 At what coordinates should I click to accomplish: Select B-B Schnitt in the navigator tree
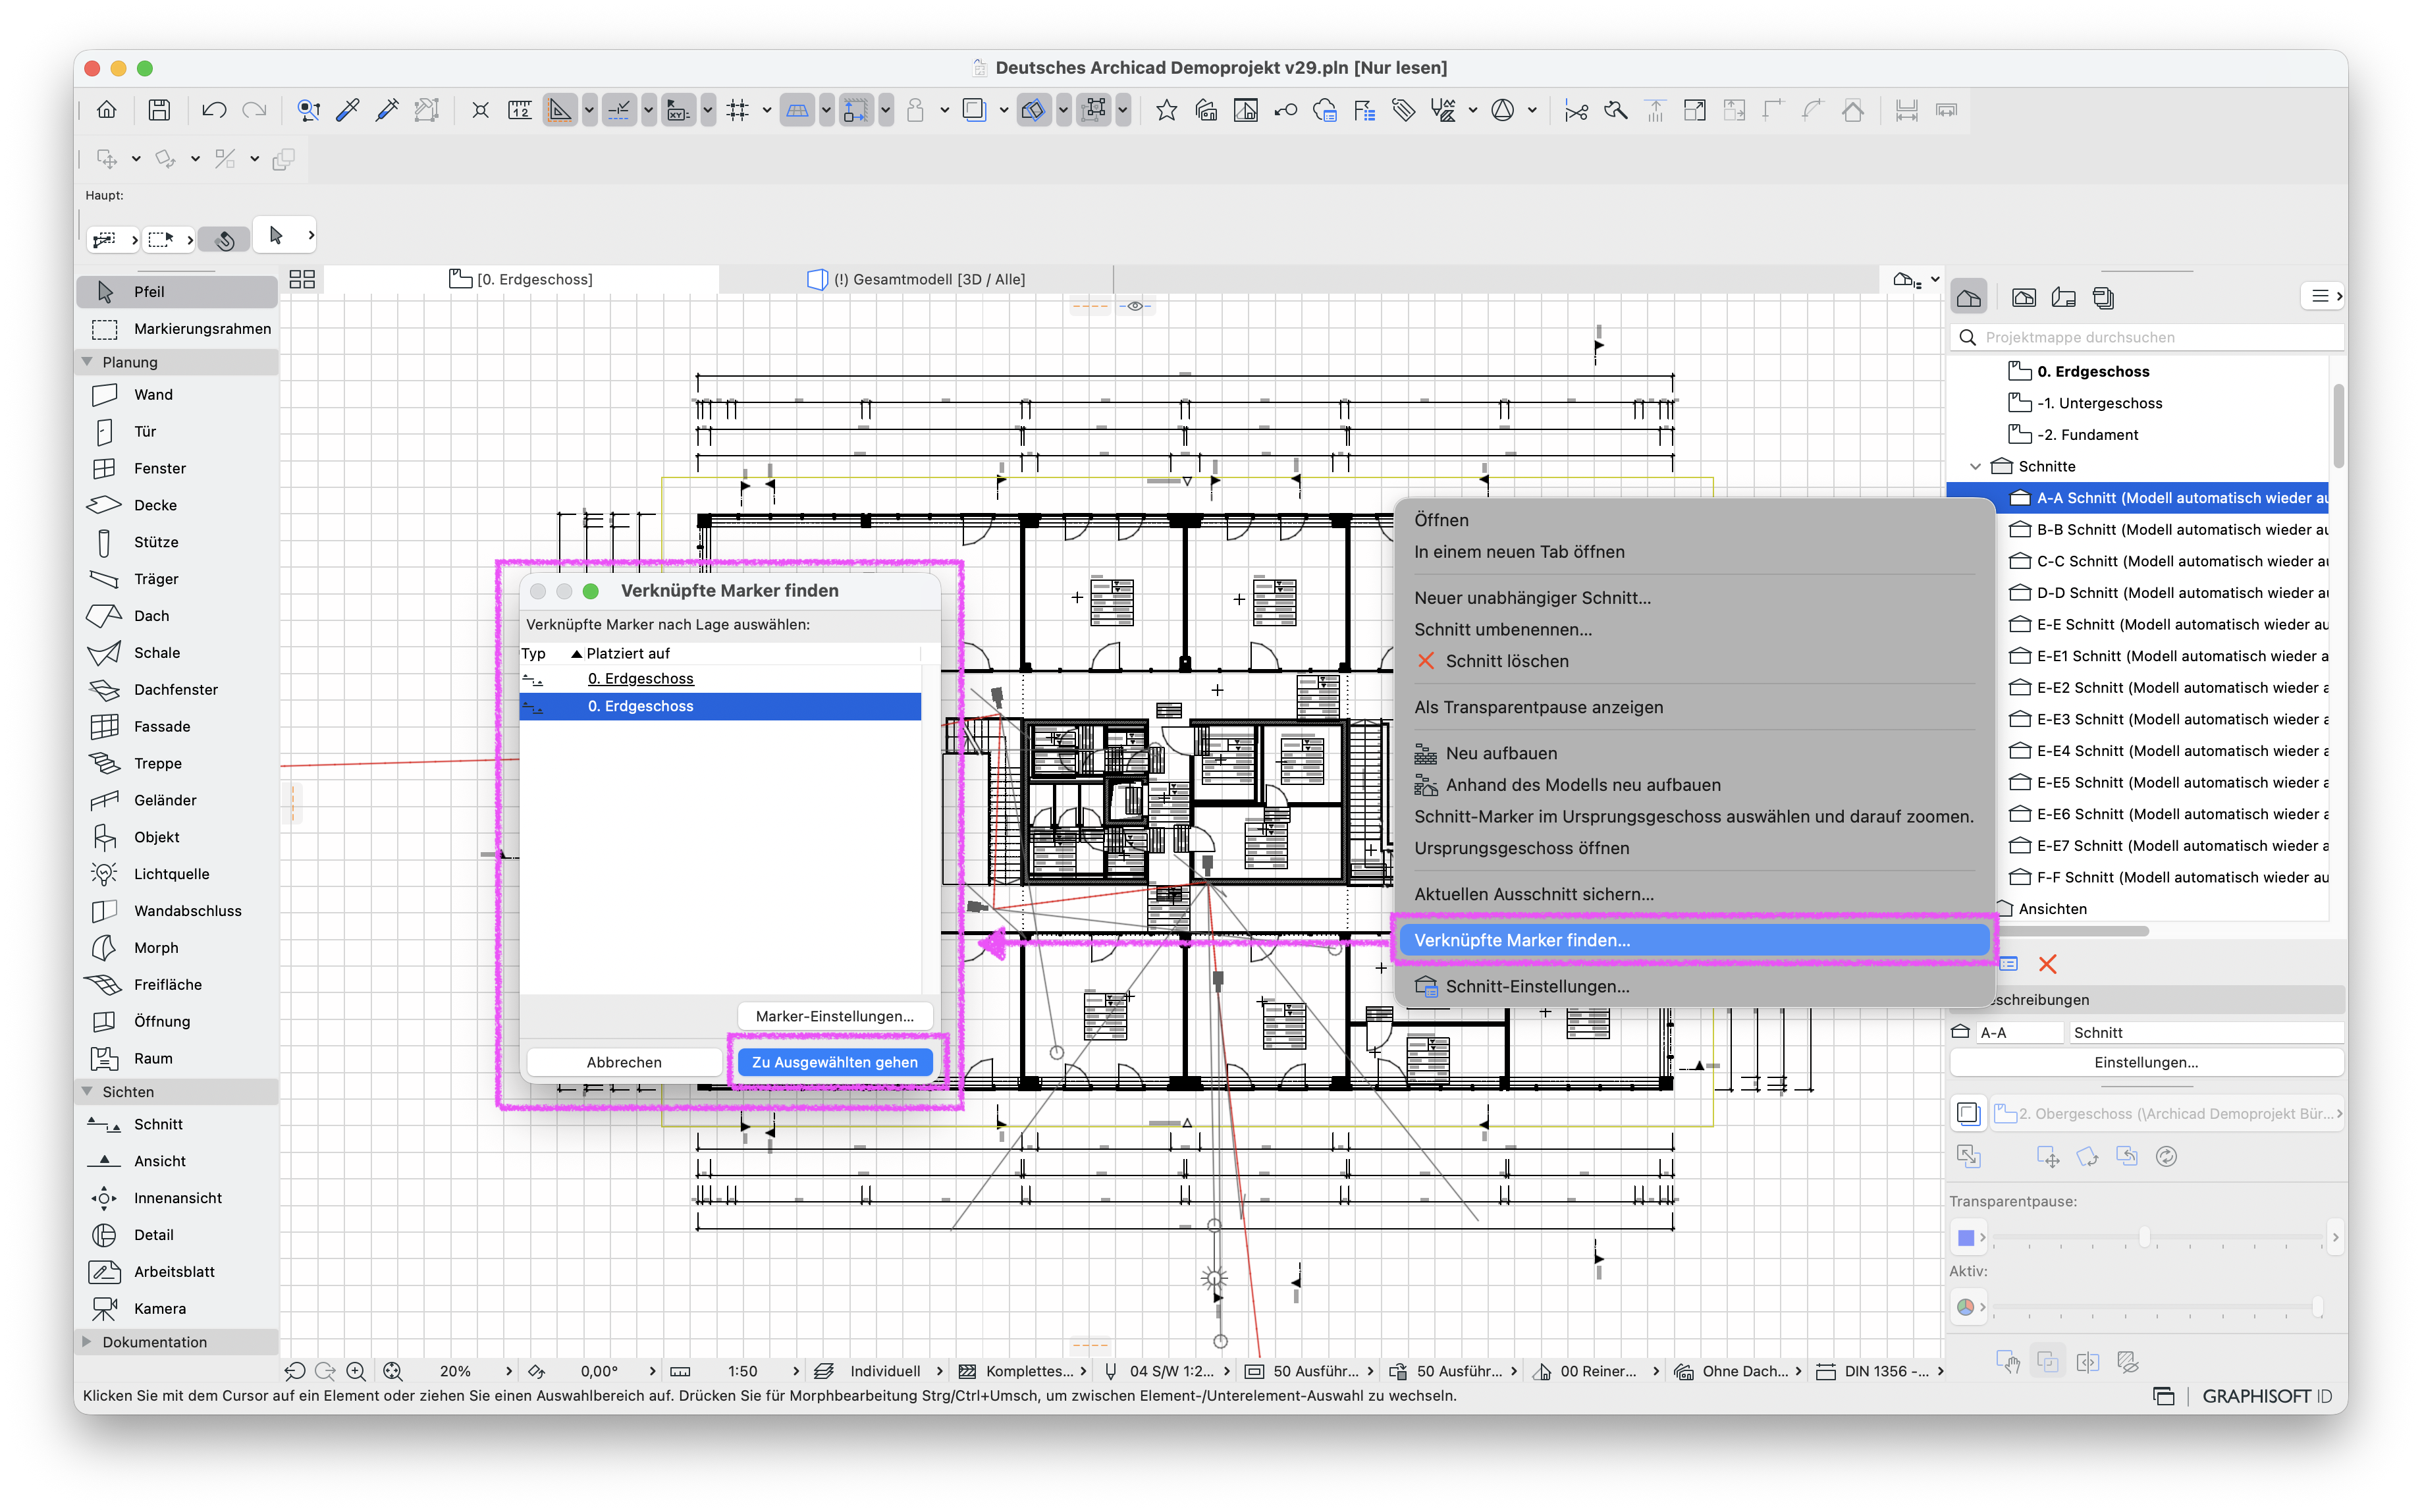click(2168, 530)
